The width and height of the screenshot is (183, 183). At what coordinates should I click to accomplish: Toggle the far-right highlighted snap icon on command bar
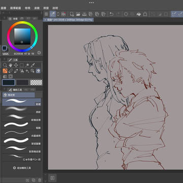click(180, 14)
